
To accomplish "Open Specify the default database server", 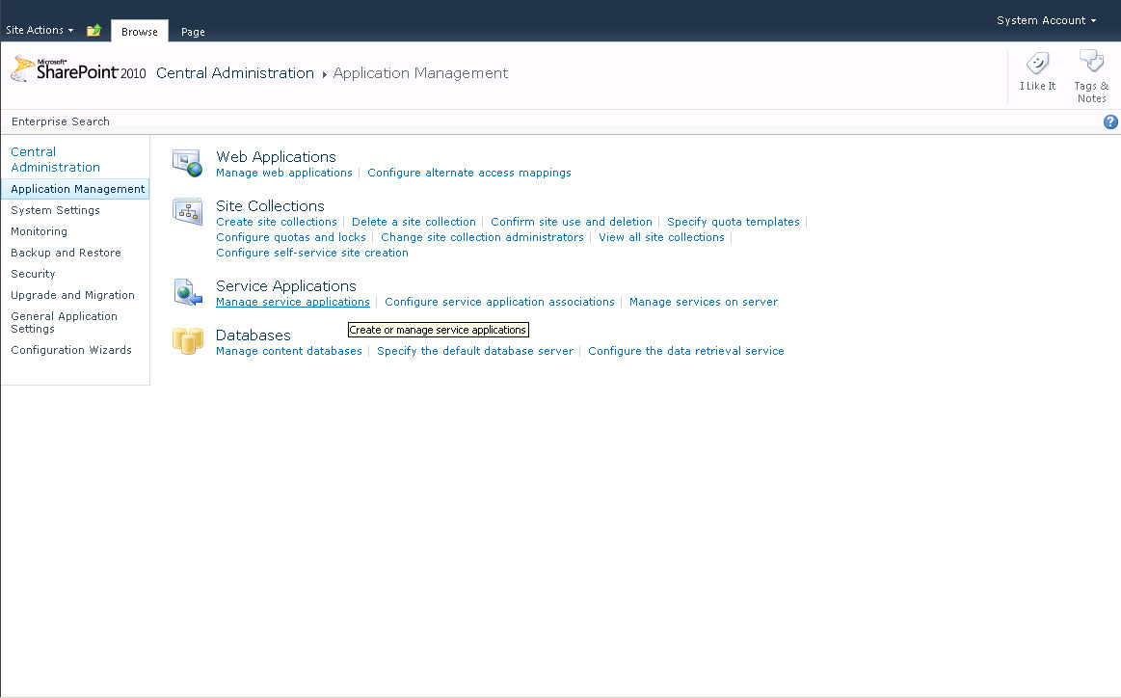I will (474, 351).
